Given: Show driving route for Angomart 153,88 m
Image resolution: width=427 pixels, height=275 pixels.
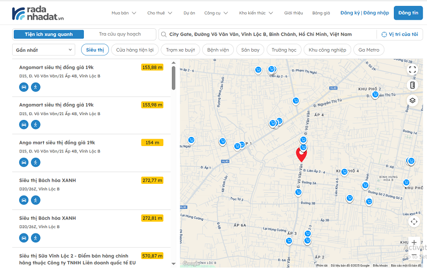Looking at the screenshot, I should point(23,87).
